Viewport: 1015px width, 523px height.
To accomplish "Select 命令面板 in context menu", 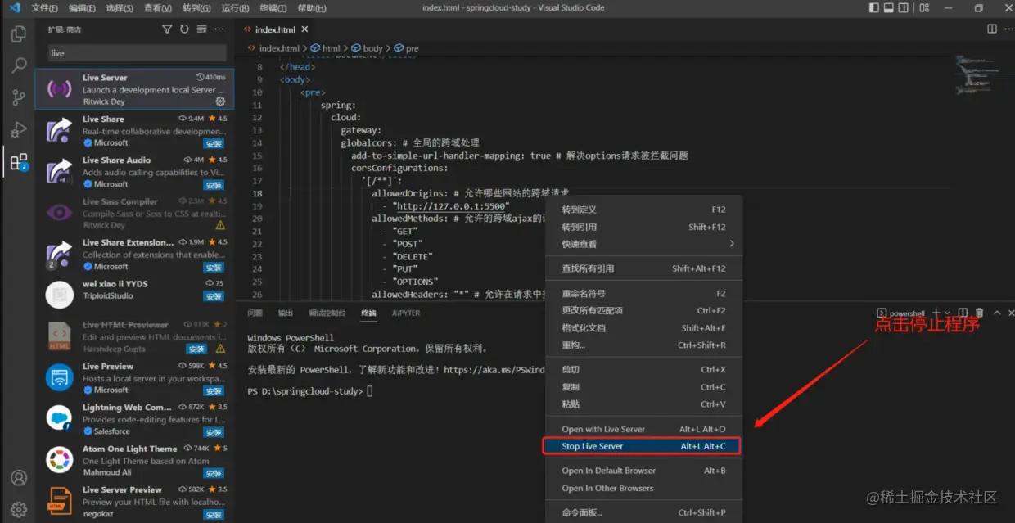I will [644, 512].
